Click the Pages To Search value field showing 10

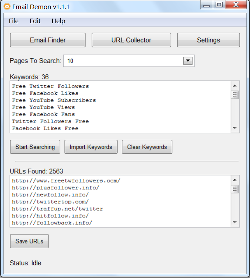pyautogui.click(x=129, y=61)
